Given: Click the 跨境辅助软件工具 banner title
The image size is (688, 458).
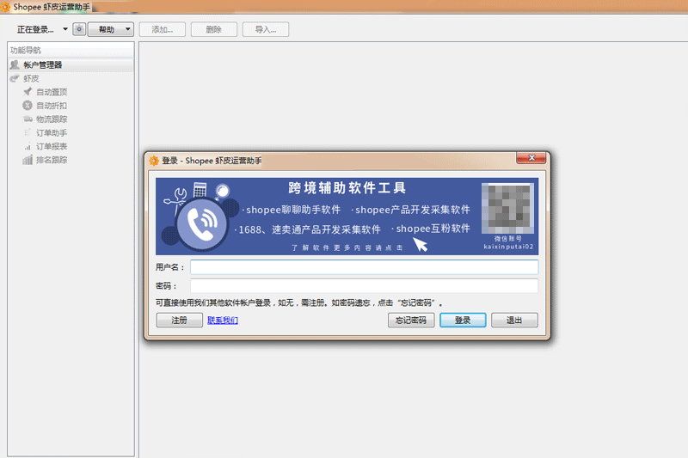Looking at the screenshot, I should click(x=347, y=188).
